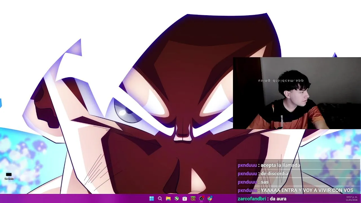Click the chat message 'sas'
Image resolution: width=361 pixels, height=203 pixels.
click(x=265, y=182)
